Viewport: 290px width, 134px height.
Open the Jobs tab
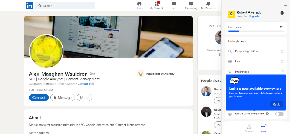[174, 5]
